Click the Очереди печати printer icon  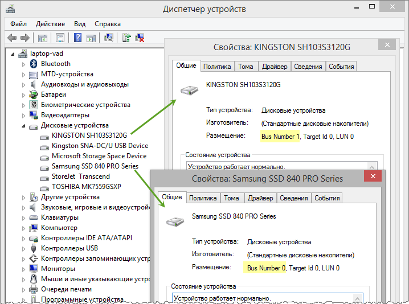click(x=34, y=289)
